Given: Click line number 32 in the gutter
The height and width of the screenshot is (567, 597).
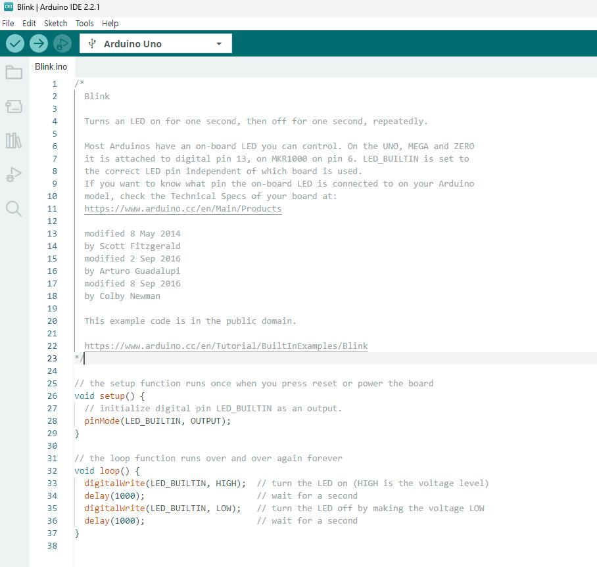Looking at the screenshot, I should click(52, 471).
